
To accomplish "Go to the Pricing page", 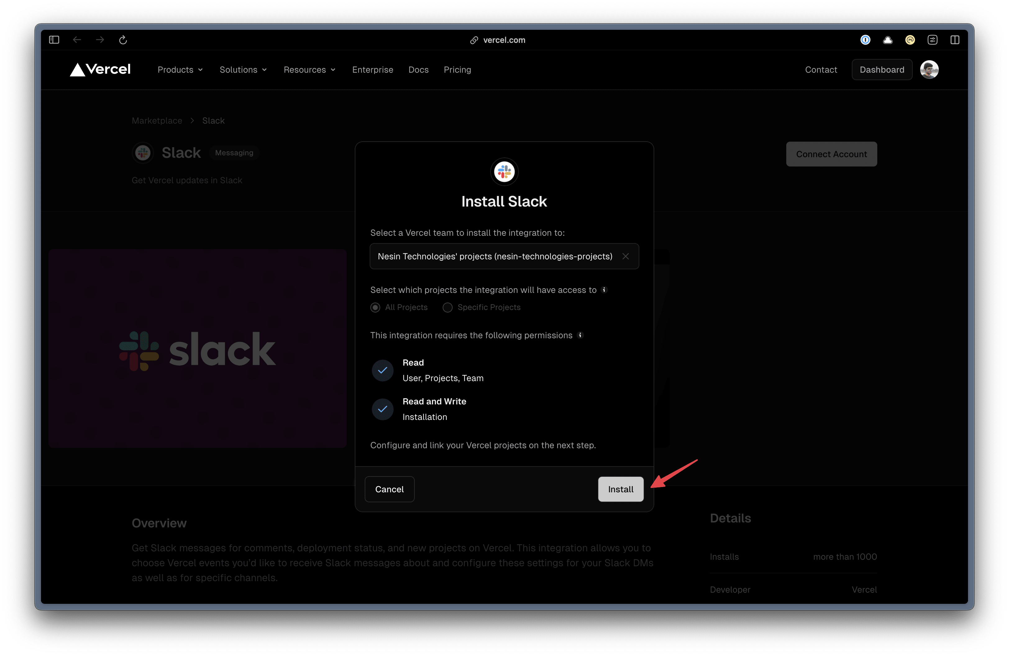I will [457, 70].
